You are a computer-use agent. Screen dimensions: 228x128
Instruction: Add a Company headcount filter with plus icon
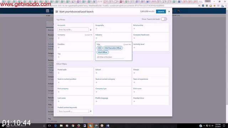[x=134, y=38]
